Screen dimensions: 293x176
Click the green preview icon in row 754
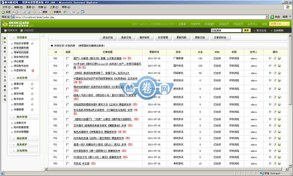point(279,138)
